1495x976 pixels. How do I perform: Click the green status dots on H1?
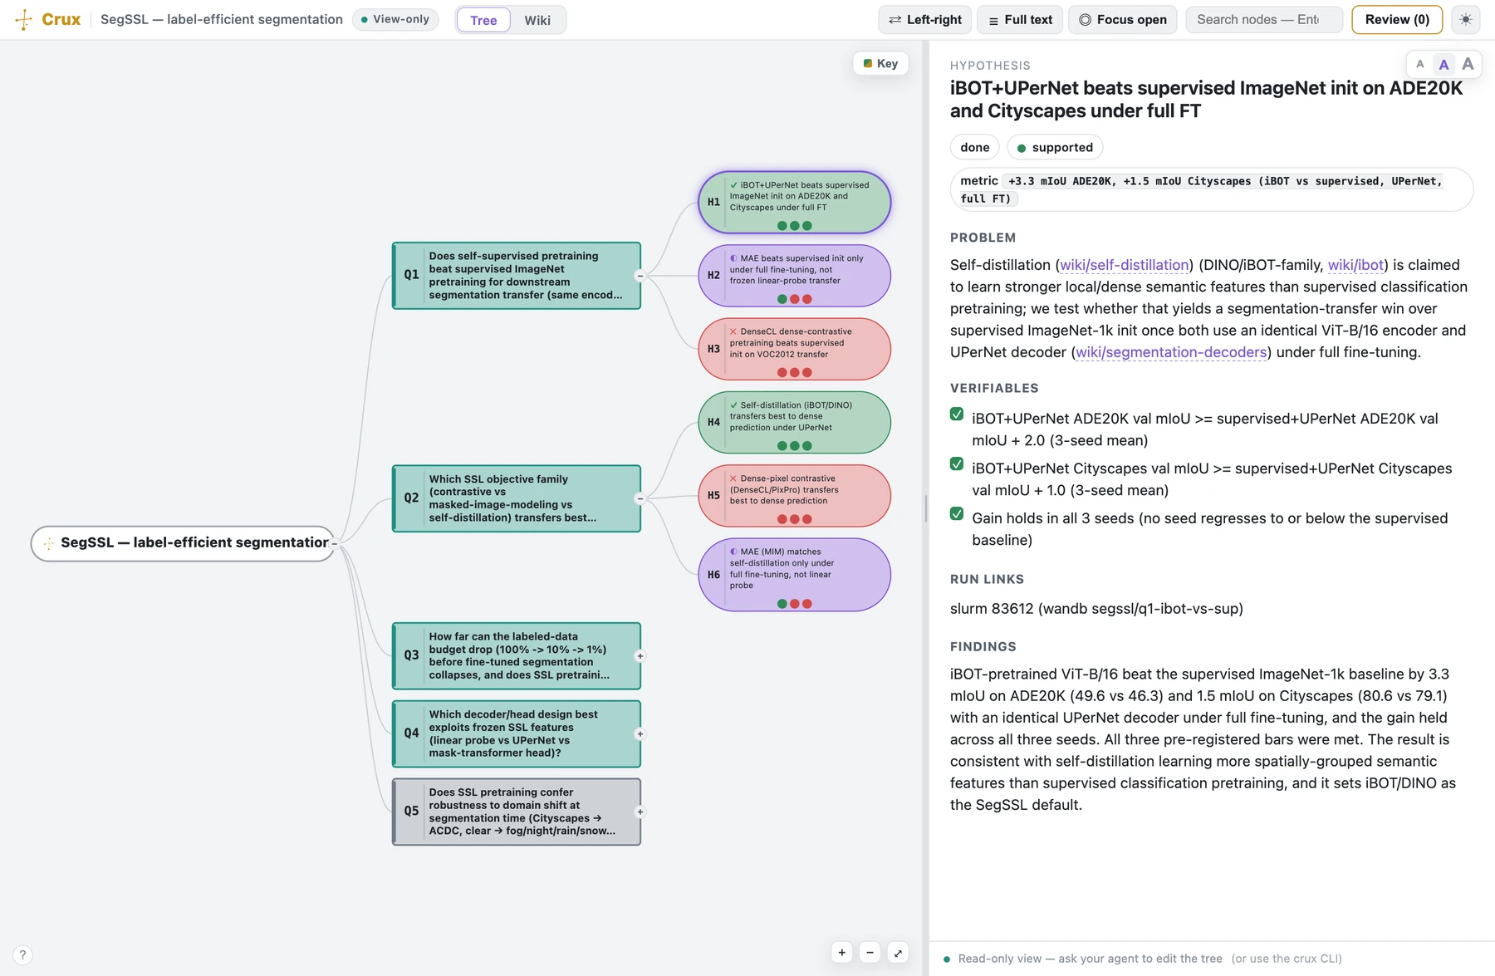795,226
